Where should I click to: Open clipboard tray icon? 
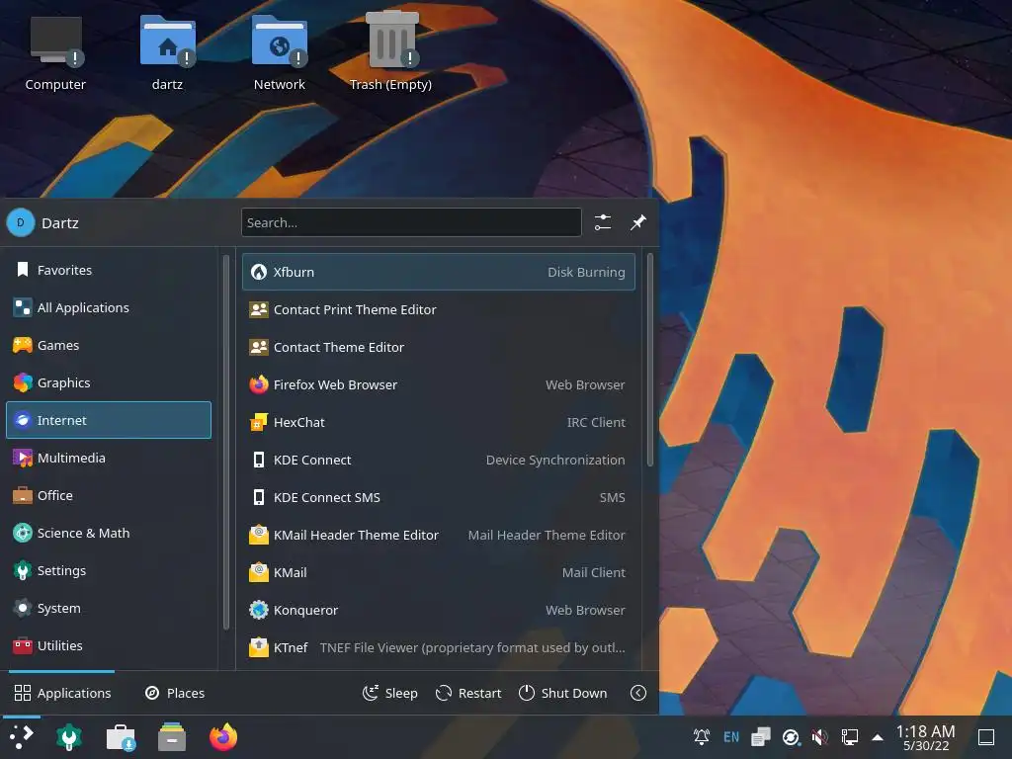tap(761, 736)
